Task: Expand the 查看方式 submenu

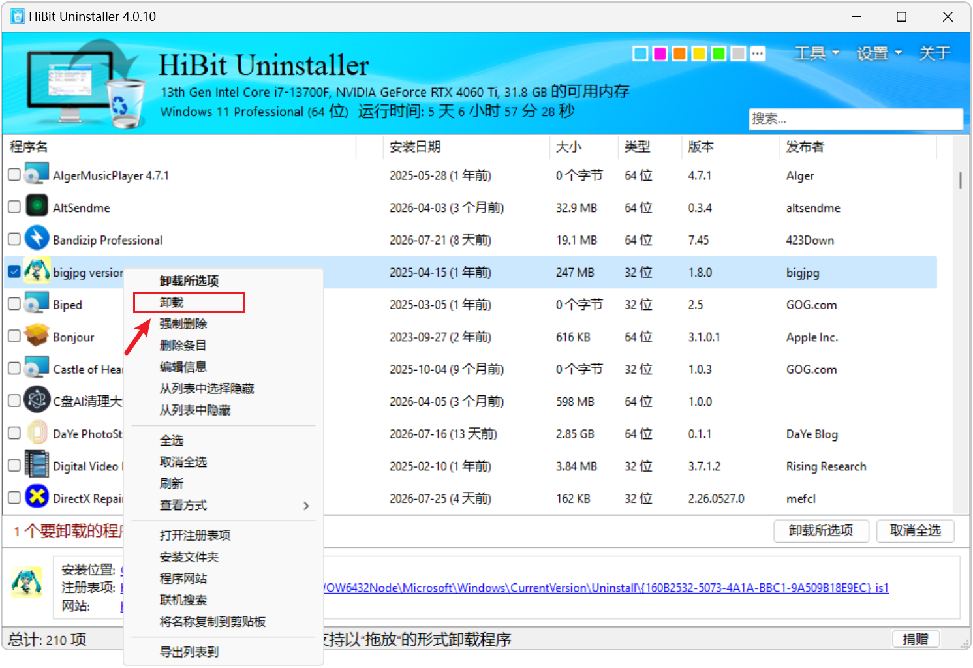Action: click(x=223, y=506)
